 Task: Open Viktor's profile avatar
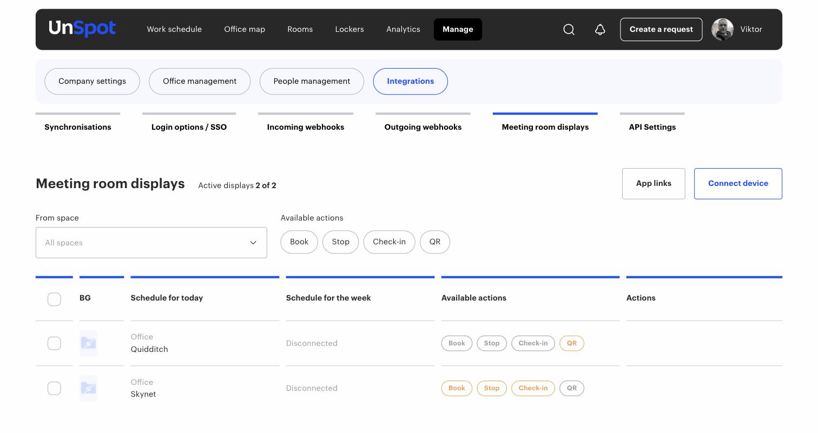(x=722, y=30)
